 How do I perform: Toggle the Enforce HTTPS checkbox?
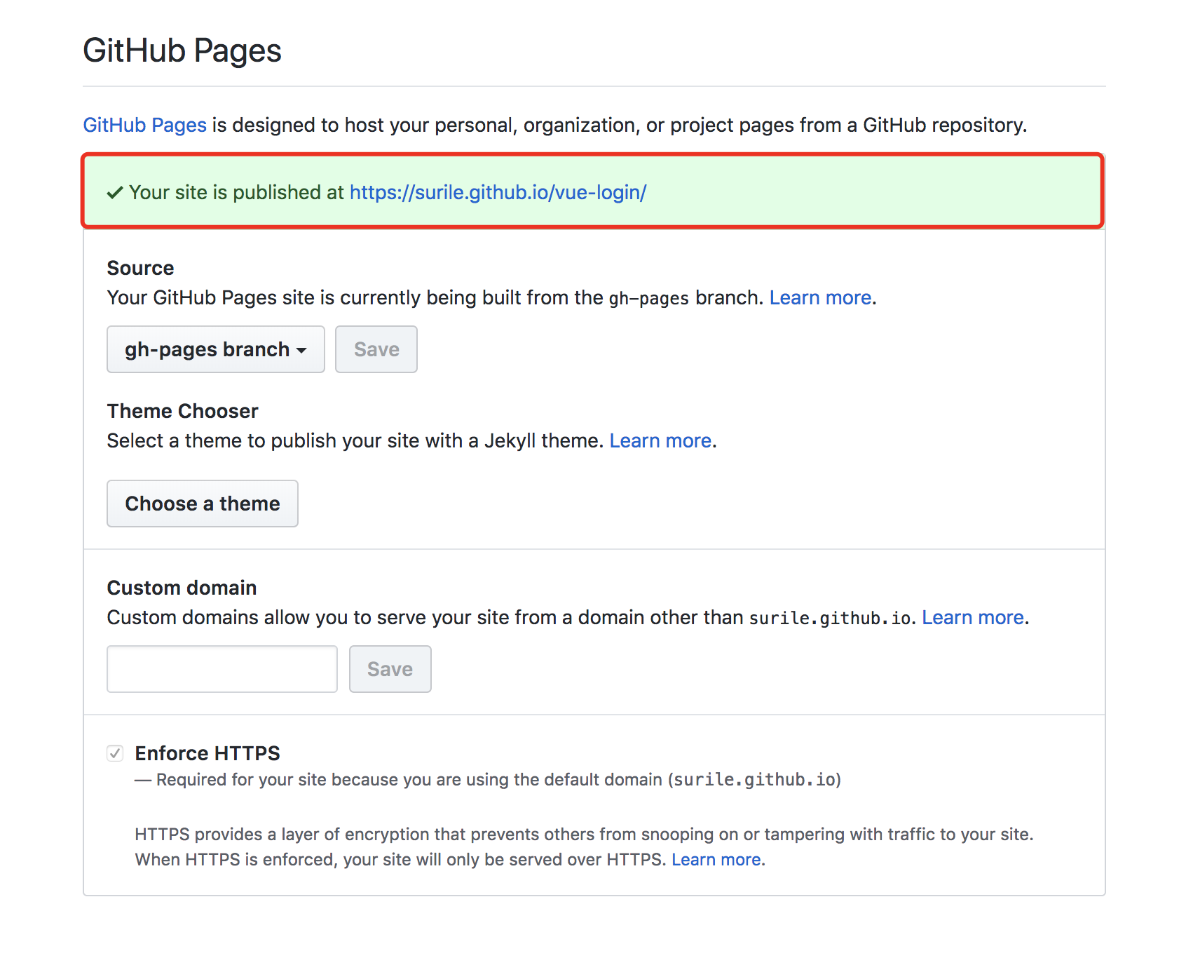116,753
